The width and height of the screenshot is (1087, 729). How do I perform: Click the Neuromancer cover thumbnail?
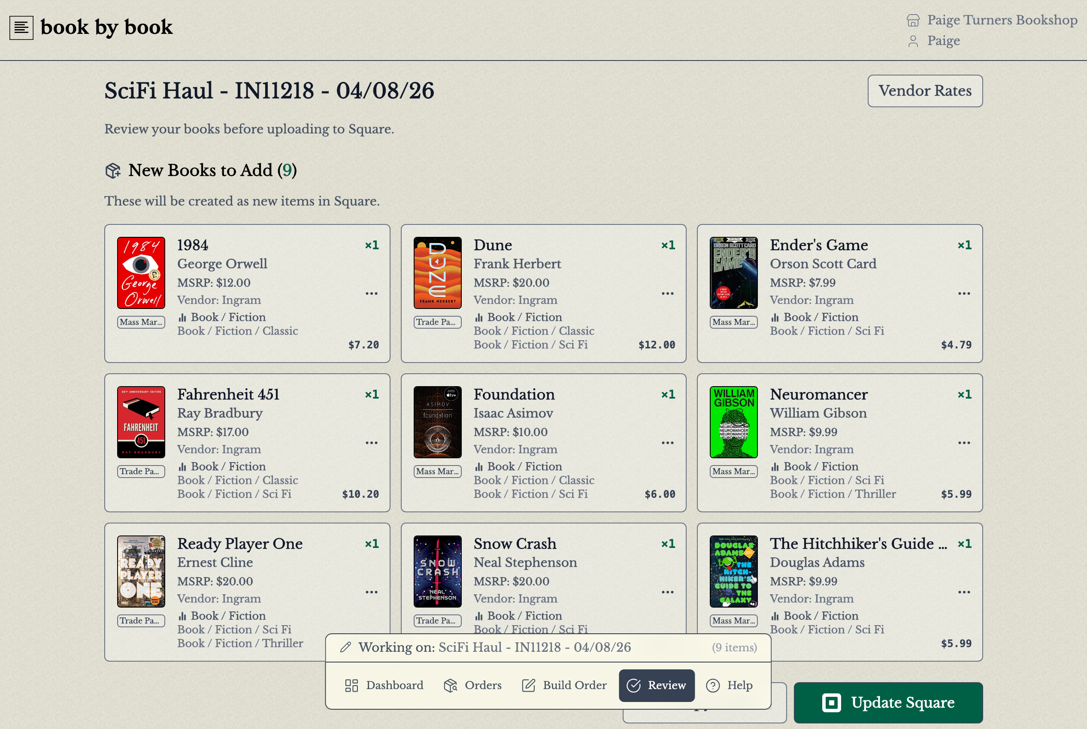[734, 422]
